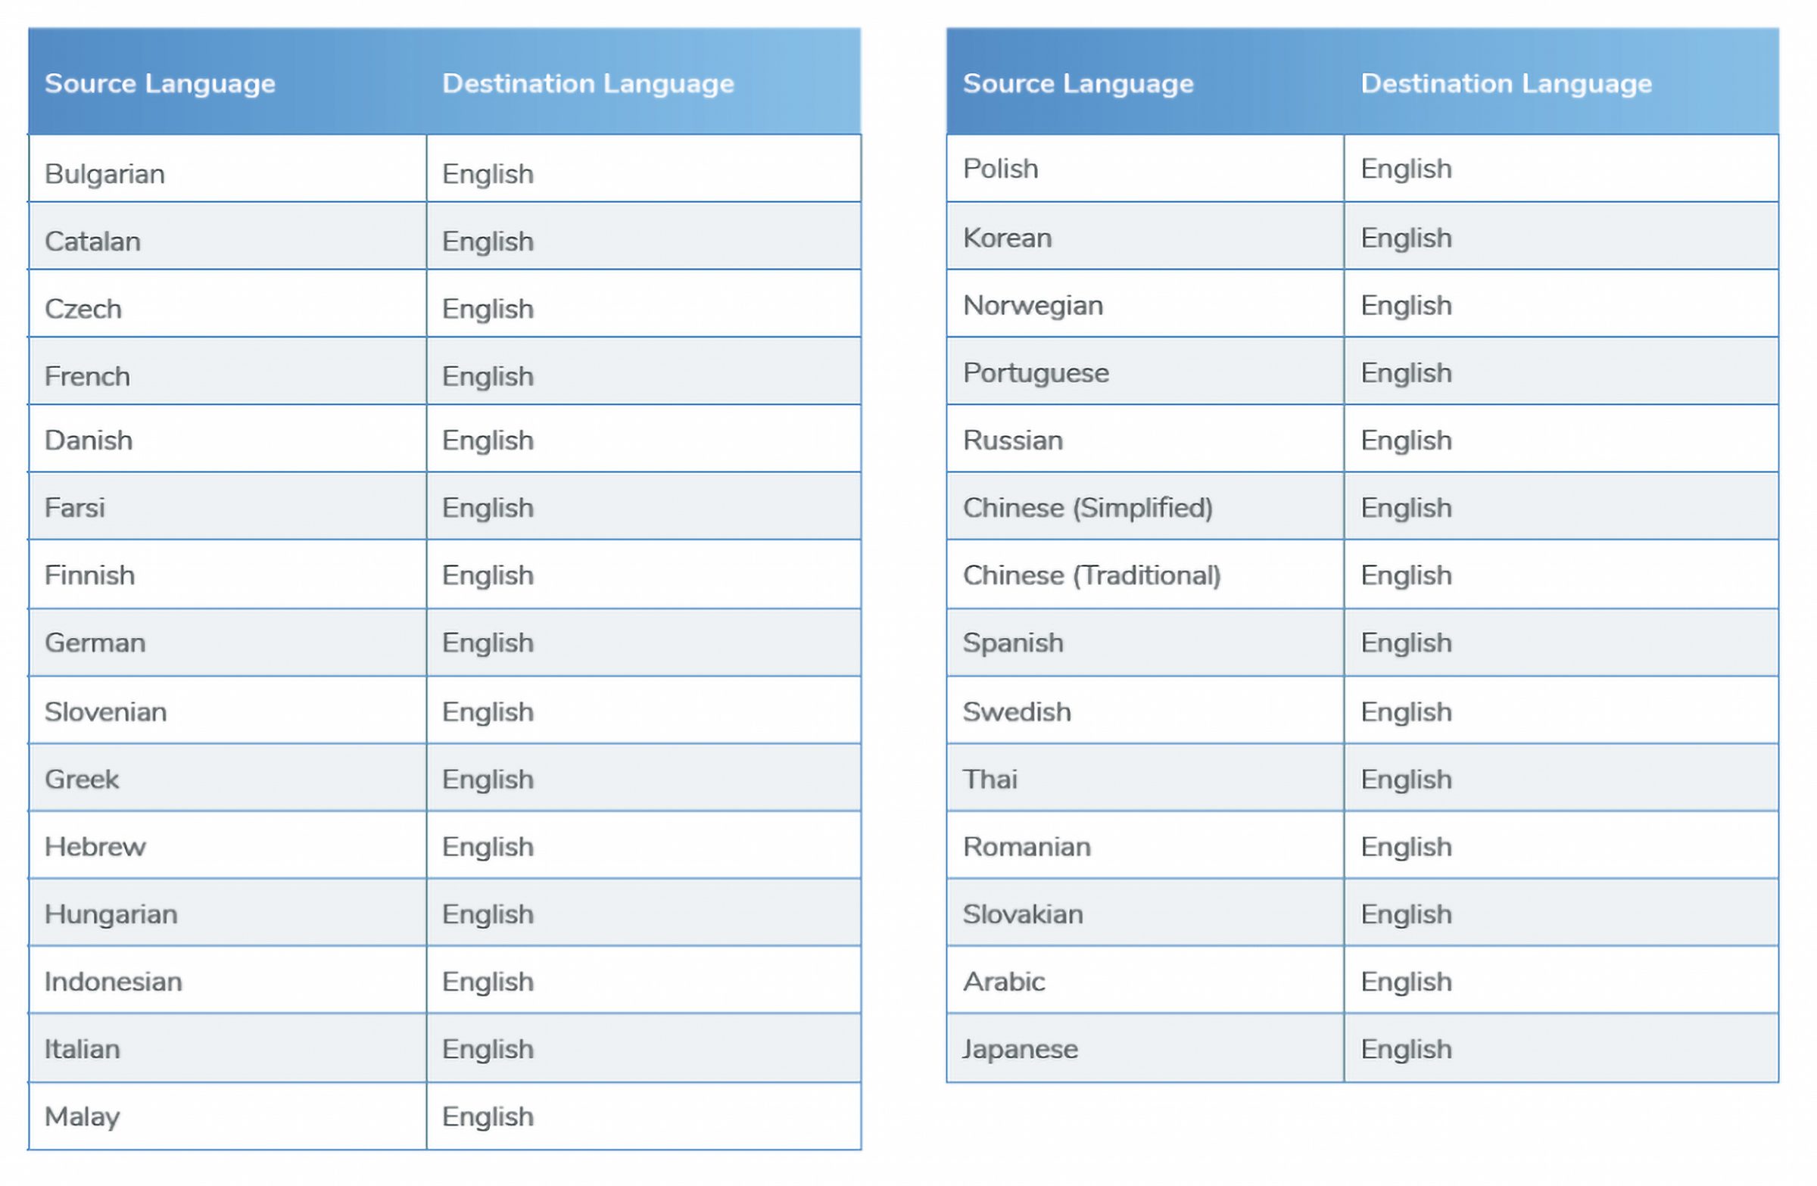Click Source Language header of right table
Screen dimensions: 1817x1186
click(1078, 83)
